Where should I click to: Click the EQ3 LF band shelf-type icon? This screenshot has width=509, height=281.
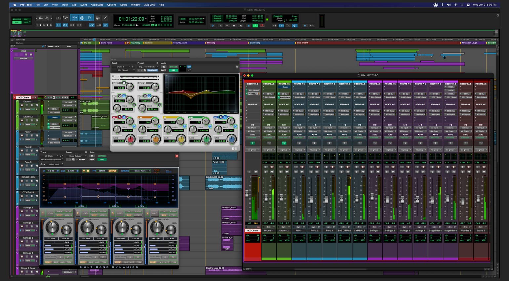point(124,117)
